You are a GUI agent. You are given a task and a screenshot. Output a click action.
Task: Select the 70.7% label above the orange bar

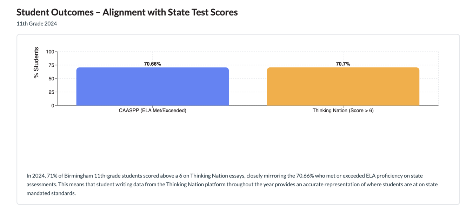pos(343,64)
